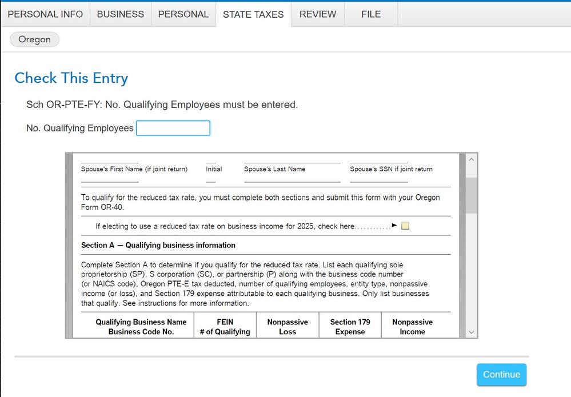Select the Oregon state chip
Viewport: 571px width, 397px height.
34,39
